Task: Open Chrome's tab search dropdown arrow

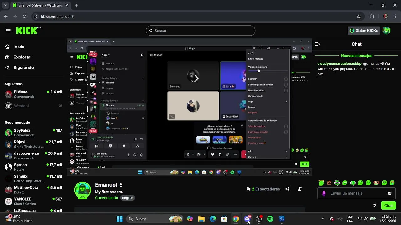Action: (5, 5)
